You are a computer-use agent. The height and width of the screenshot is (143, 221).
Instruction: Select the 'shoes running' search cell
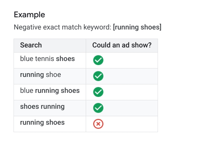42,106
